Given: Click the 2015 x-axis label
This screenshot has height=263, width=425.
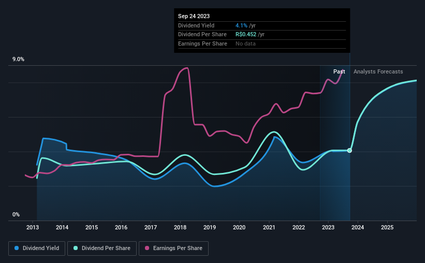Looking at the screenshot, I should click(92, 227).
